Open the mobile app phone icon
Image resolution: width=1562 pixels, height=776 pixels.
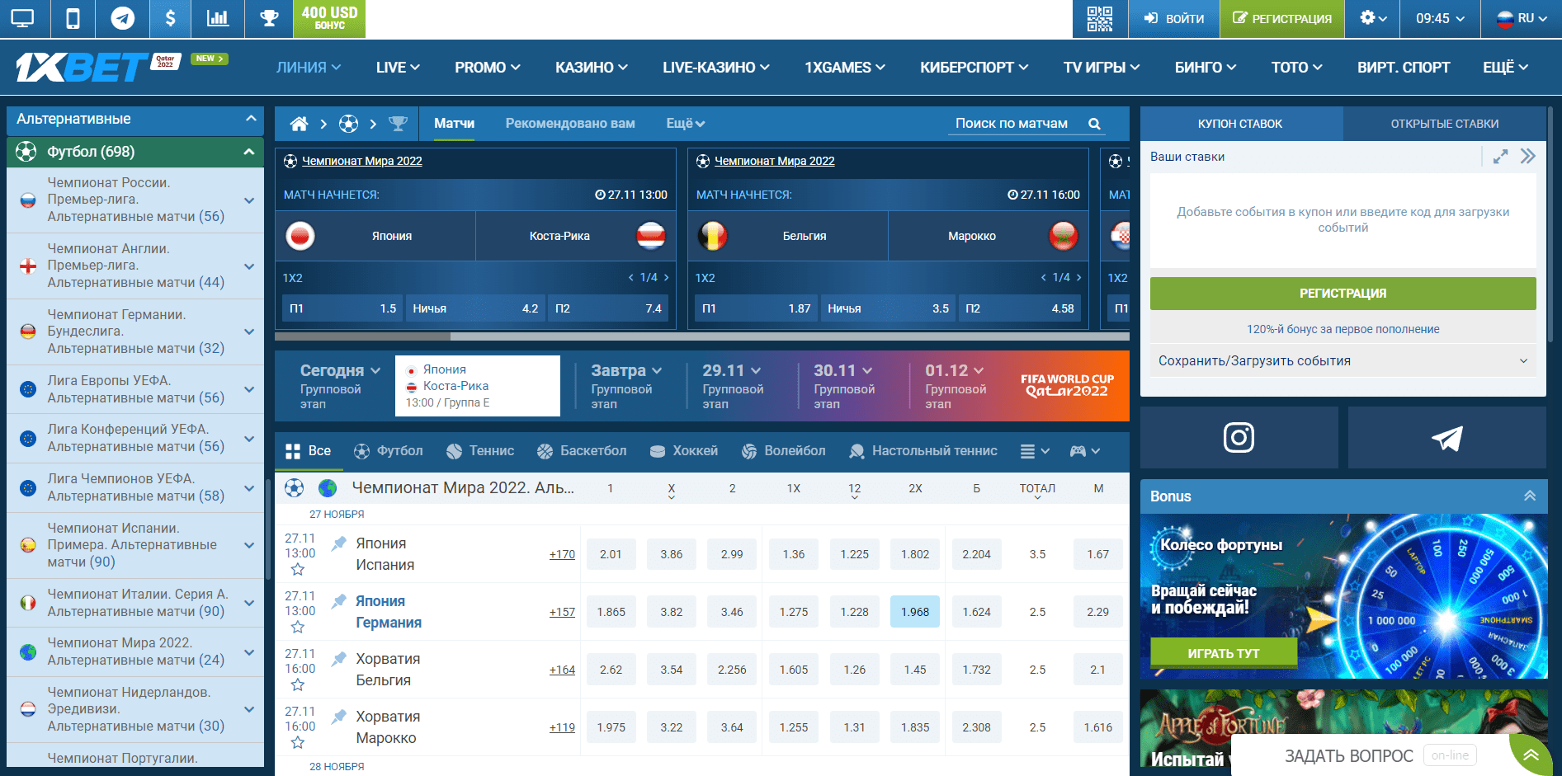coord(73,18)
